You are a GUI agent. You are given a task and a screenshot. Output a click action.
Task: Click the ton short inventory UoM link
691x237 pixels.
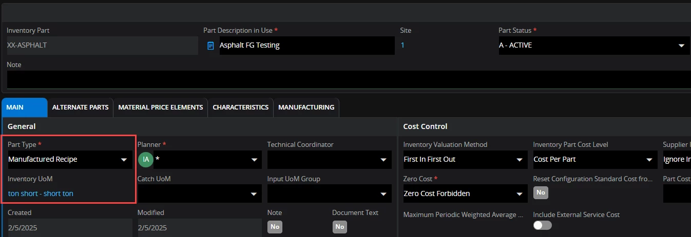coord(41,193)
